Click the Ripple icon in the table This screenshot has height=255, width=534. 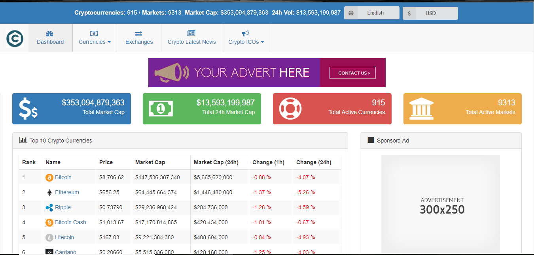pyautogui.click(x=49, y=207)
